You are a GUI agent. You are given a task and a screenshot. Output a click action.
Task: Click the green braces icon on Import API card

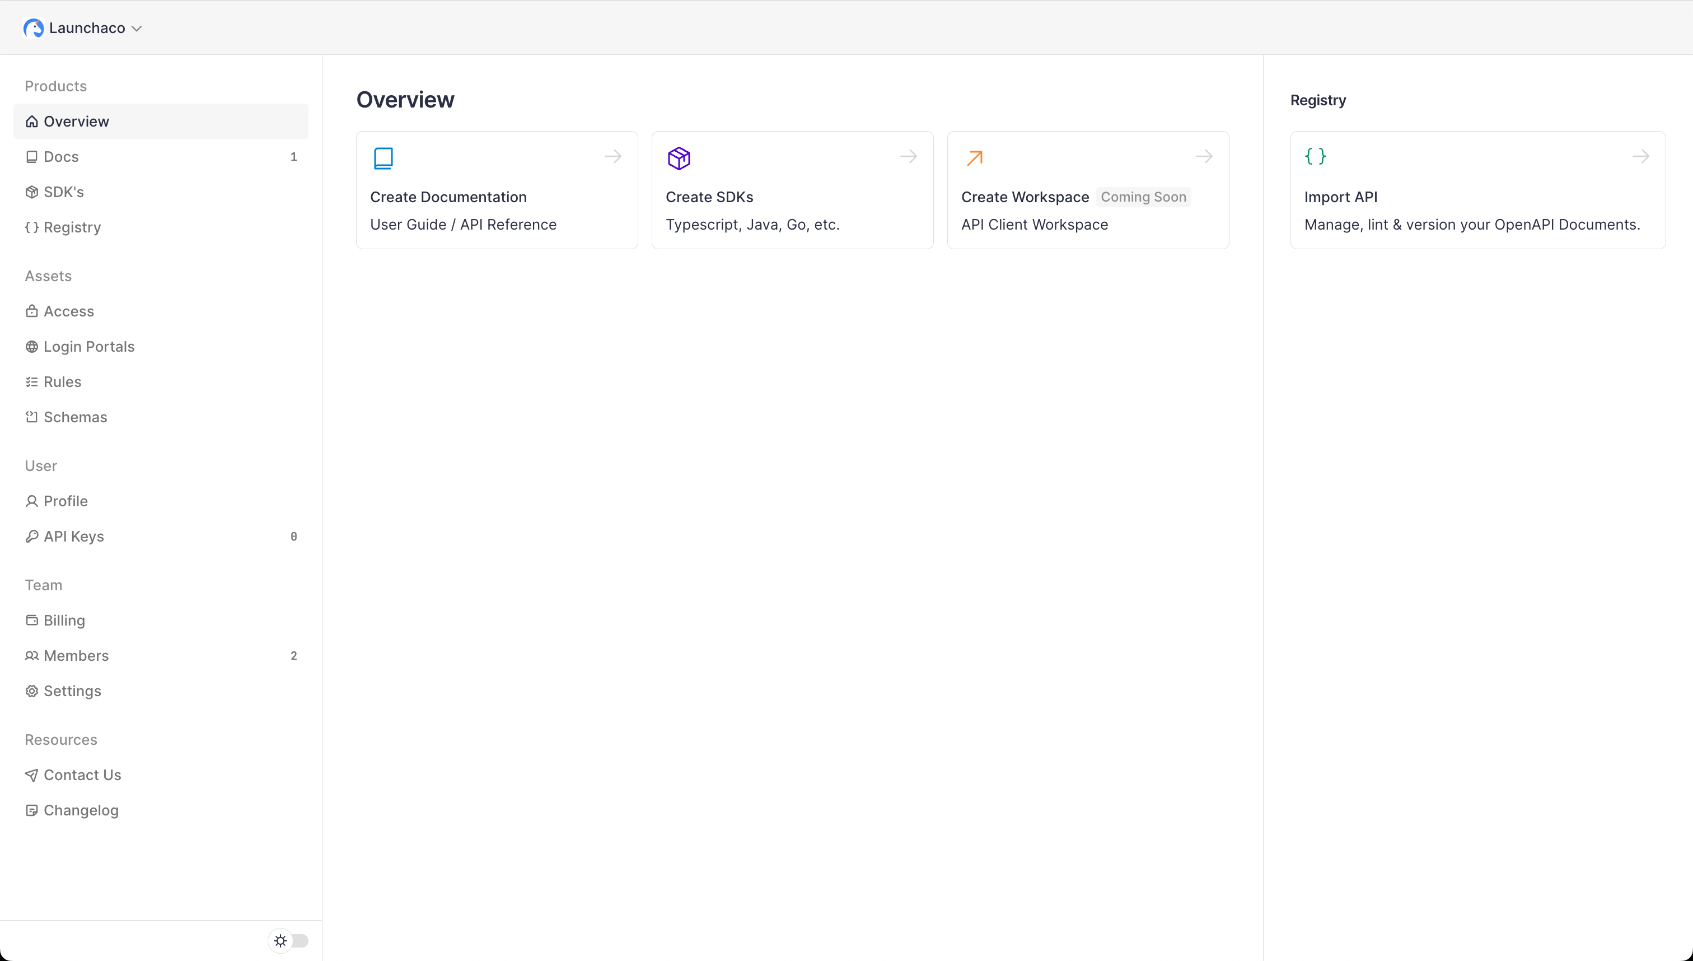pyautogui.click(x=1316, y=156)
